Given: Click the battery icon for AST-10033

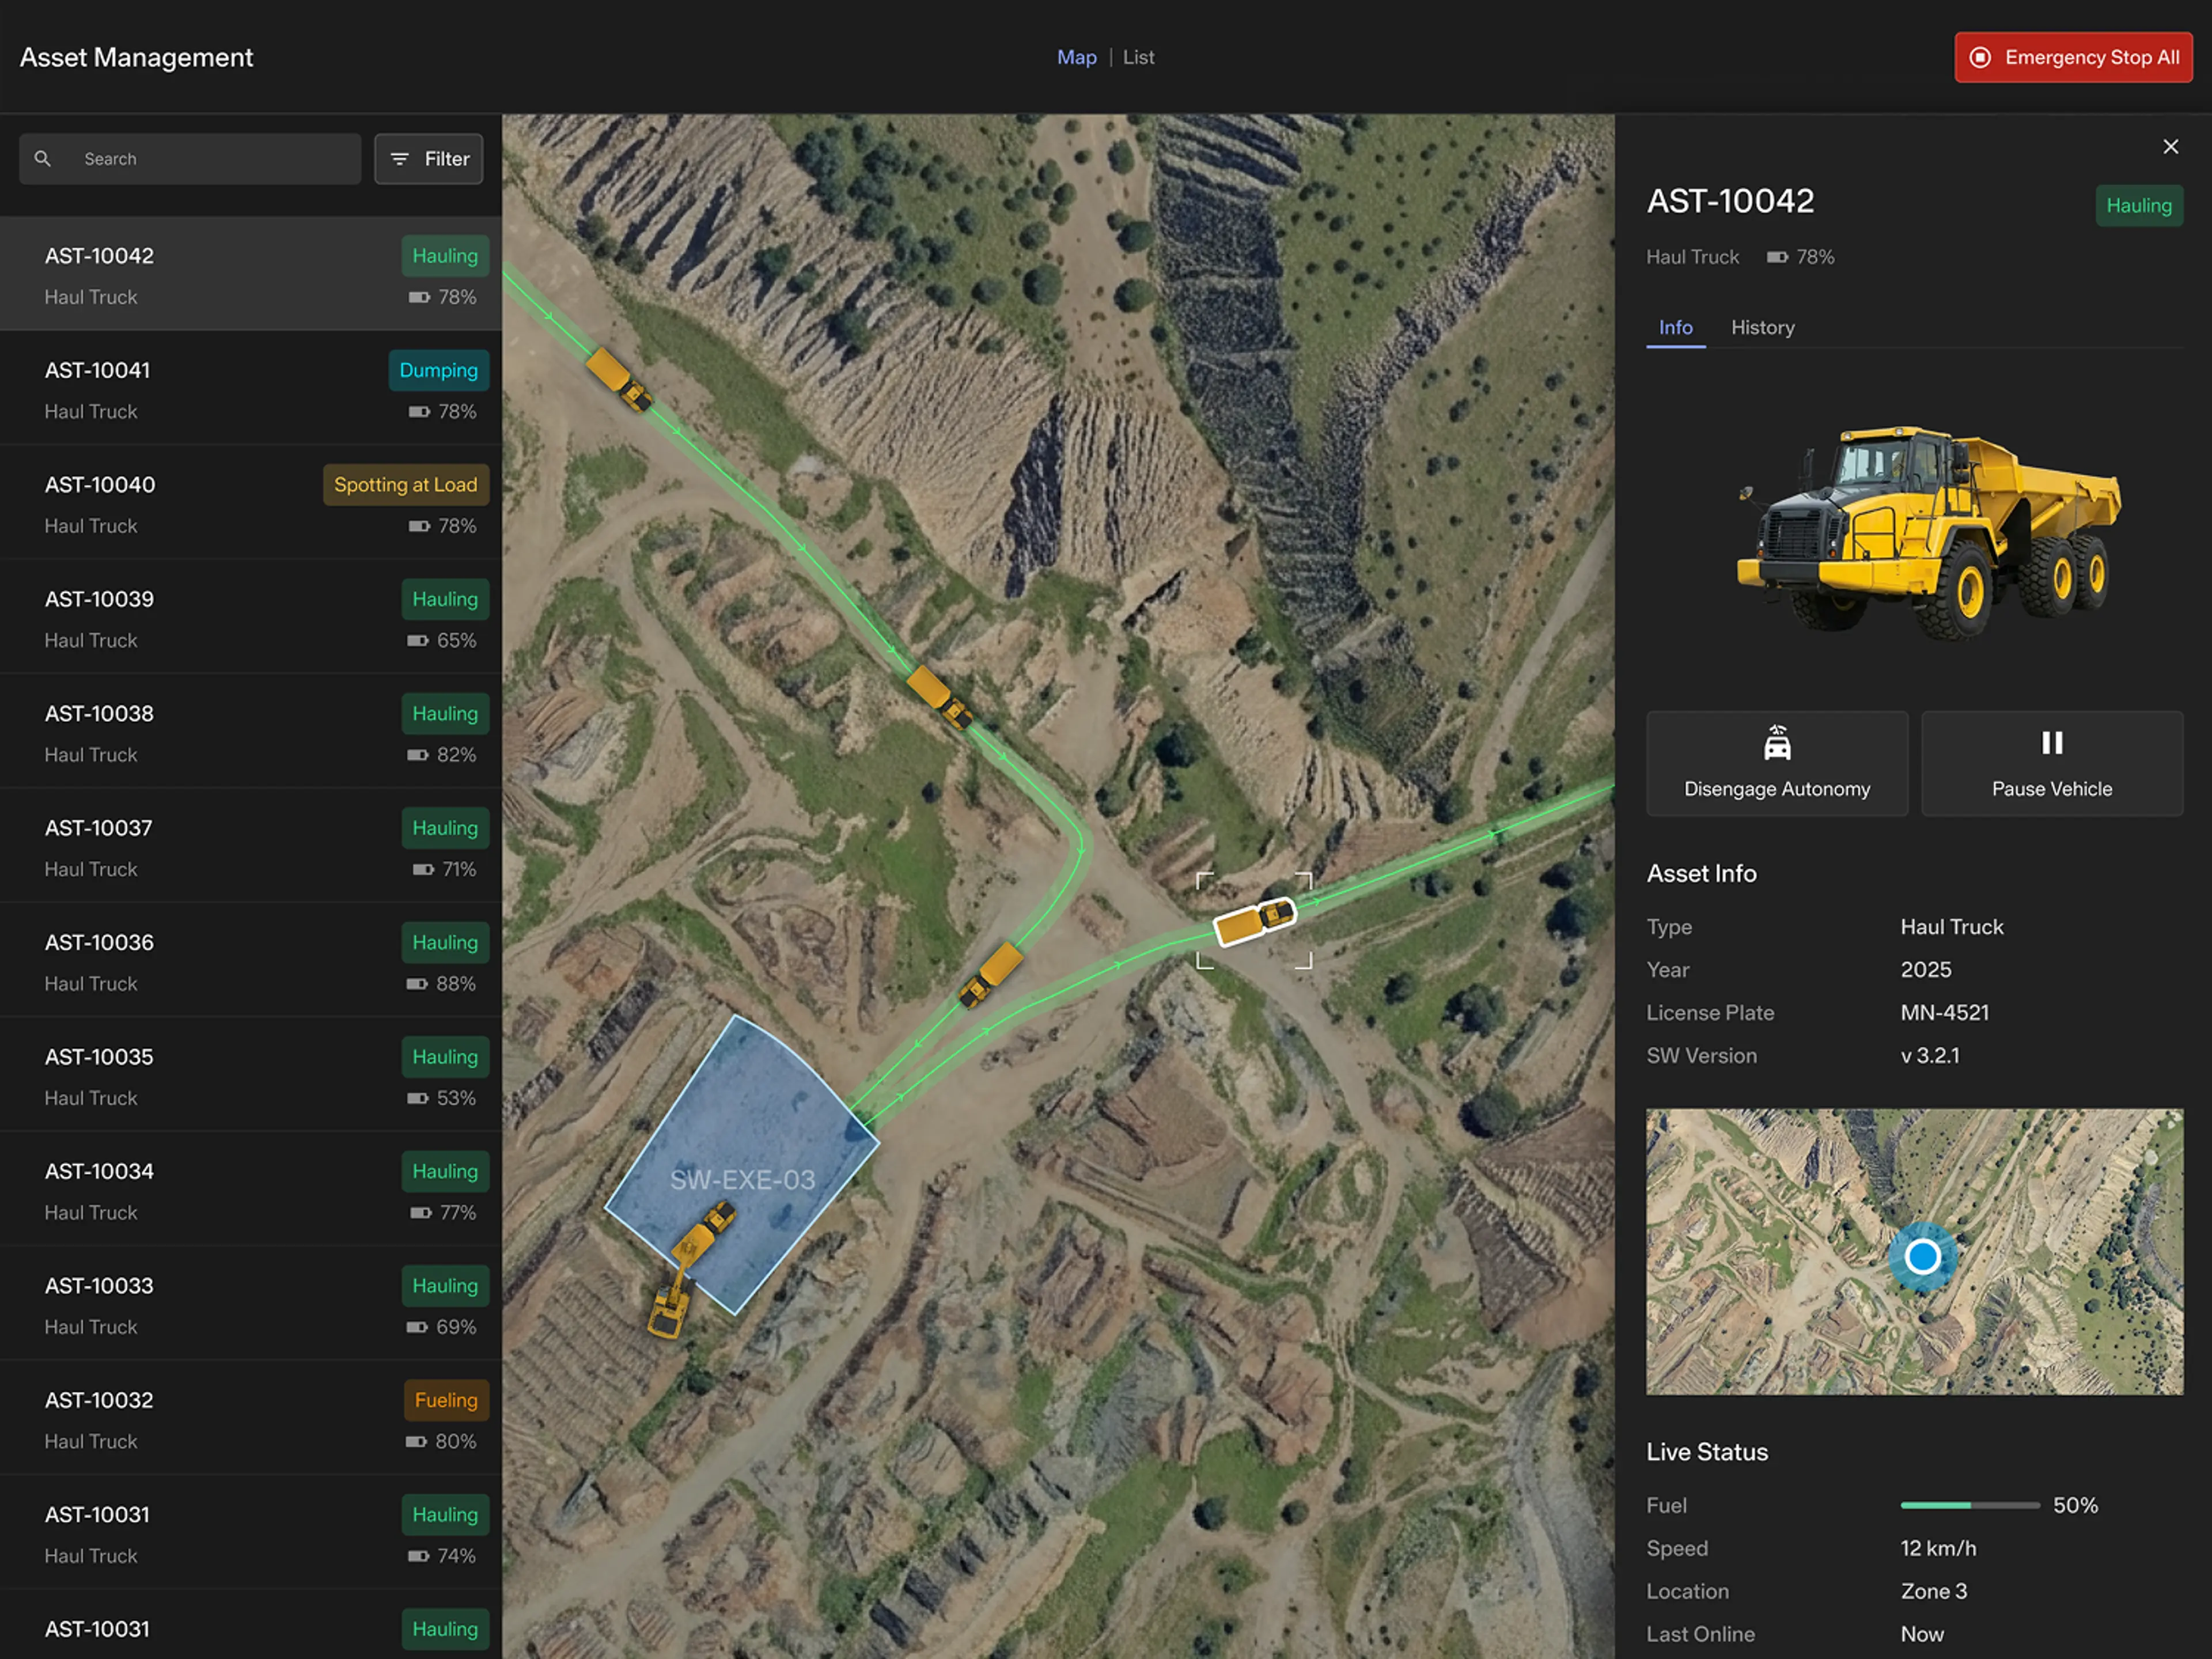Looking at the screenshot, I should click(x=416, y=1328).
